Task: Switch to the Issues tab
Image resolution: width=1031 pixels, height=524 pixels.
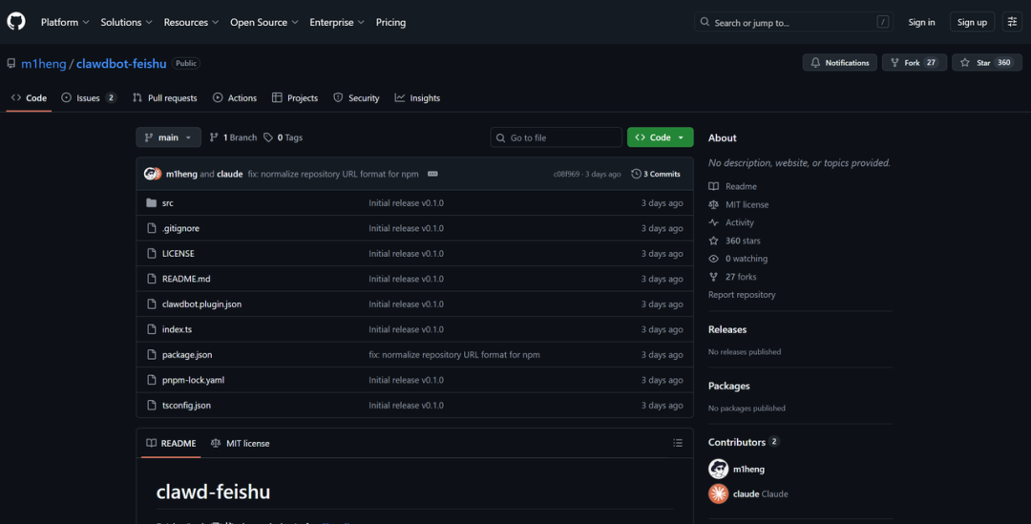Action: tap(89, 98)
